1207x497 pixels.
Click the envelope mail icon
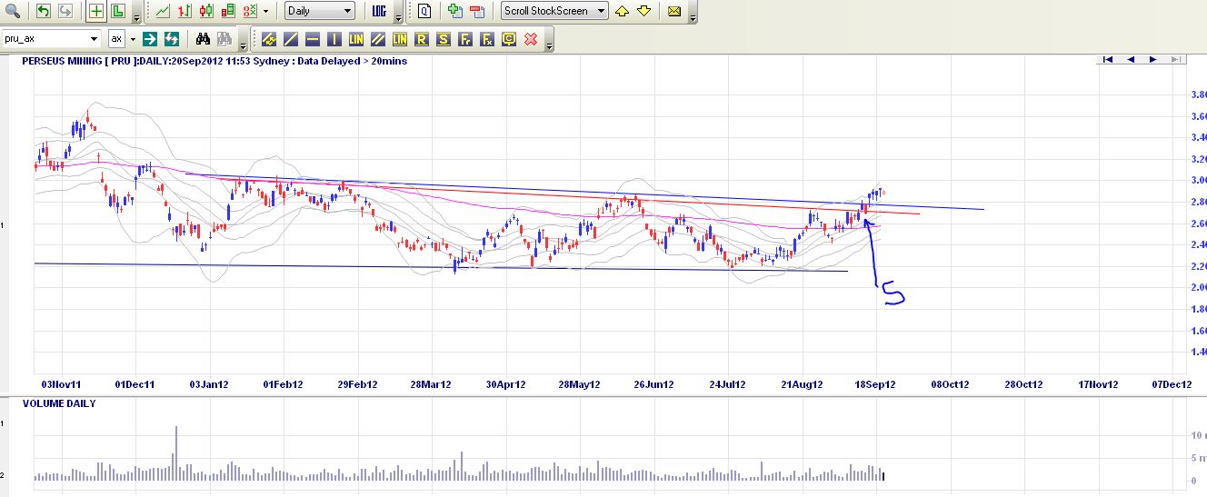tap(674, 11)
